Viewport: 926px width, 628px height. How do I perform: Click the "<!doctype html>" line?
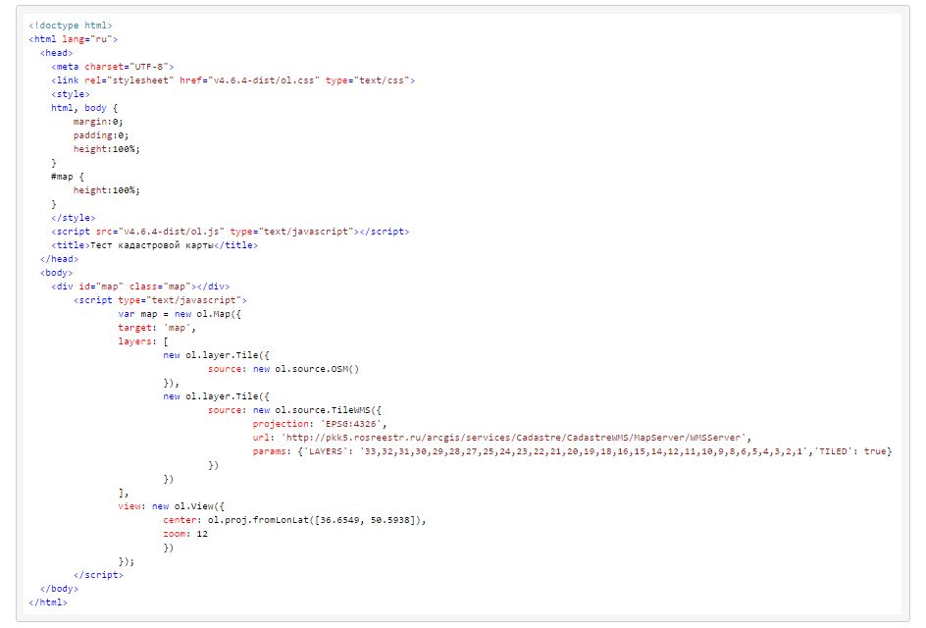(71, 26)
